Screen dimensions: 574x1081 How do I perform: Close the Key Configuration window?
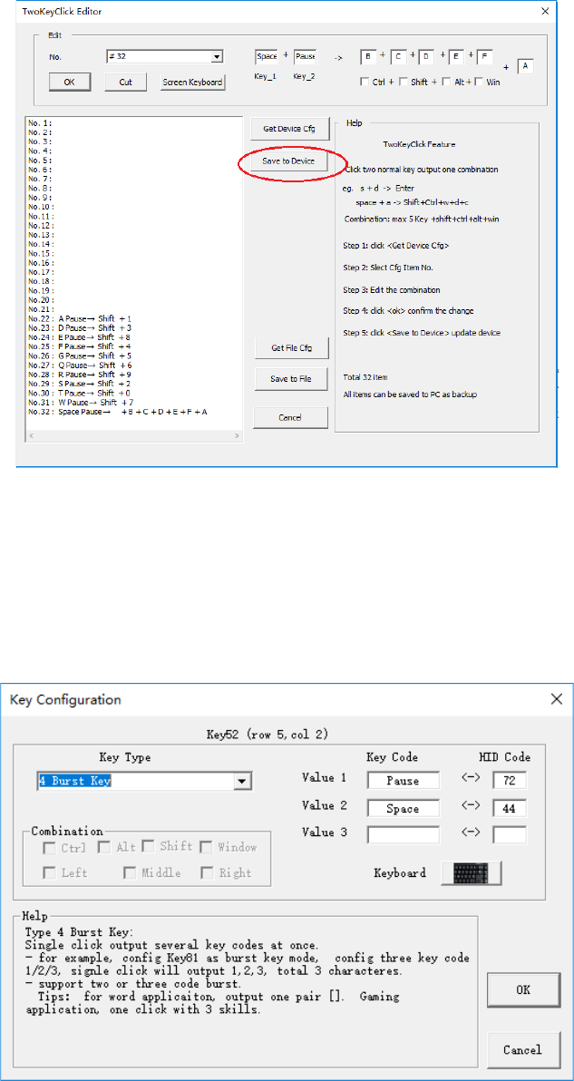[556, 698]
